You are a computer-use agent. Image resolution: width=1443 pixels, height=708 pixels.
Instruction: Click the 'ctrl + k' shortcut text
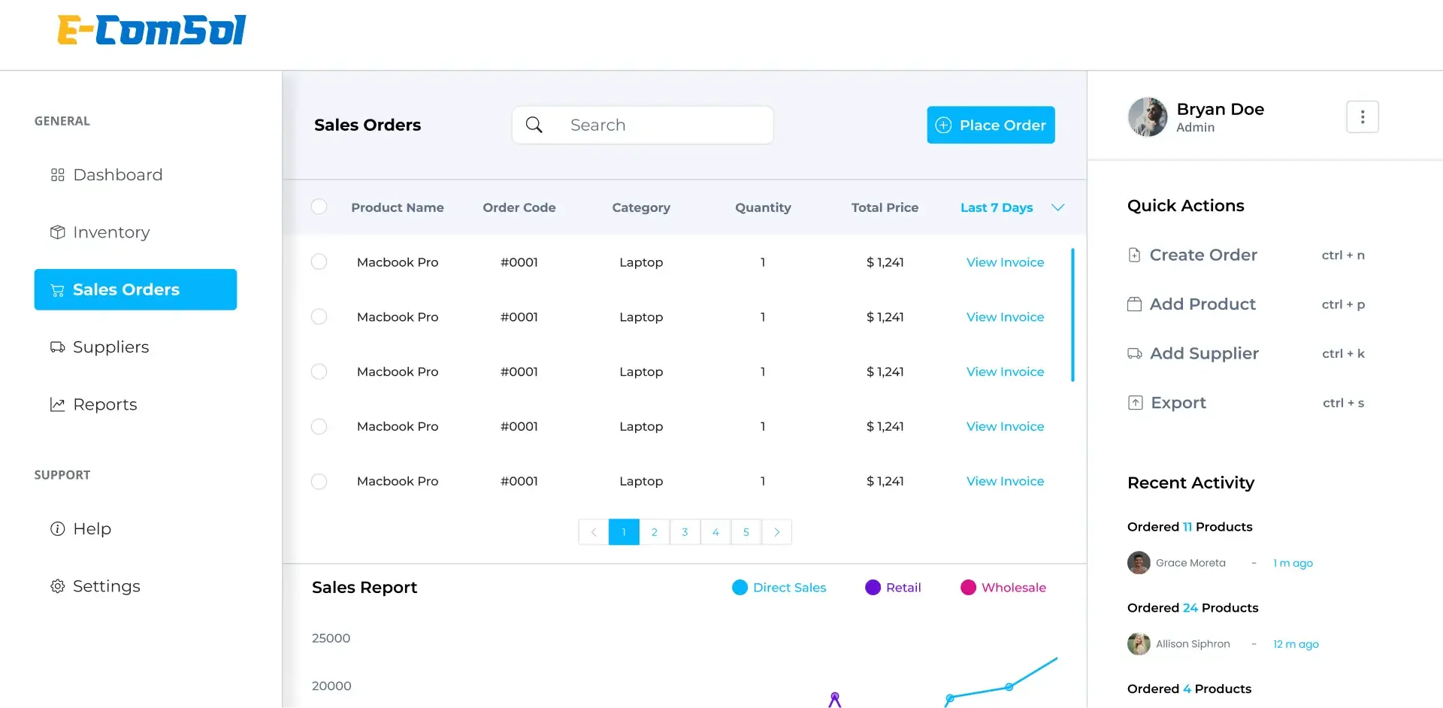[x=1343, y=353]
